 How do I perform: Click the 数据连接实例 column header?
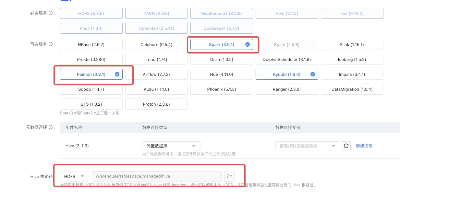pos(288,127)
